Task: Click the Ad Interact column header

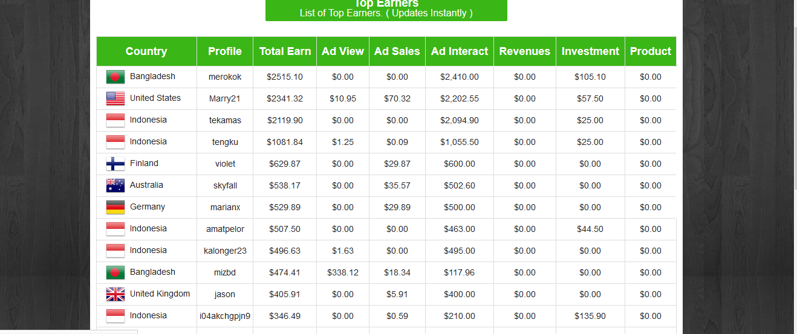Action: (459, 51)
